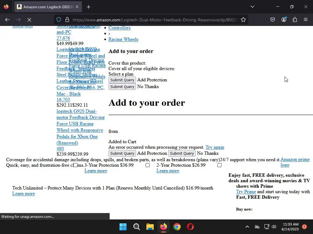Open the tracking protection shield panel
The image size is (313, 234).
click(x=58, y=20)
